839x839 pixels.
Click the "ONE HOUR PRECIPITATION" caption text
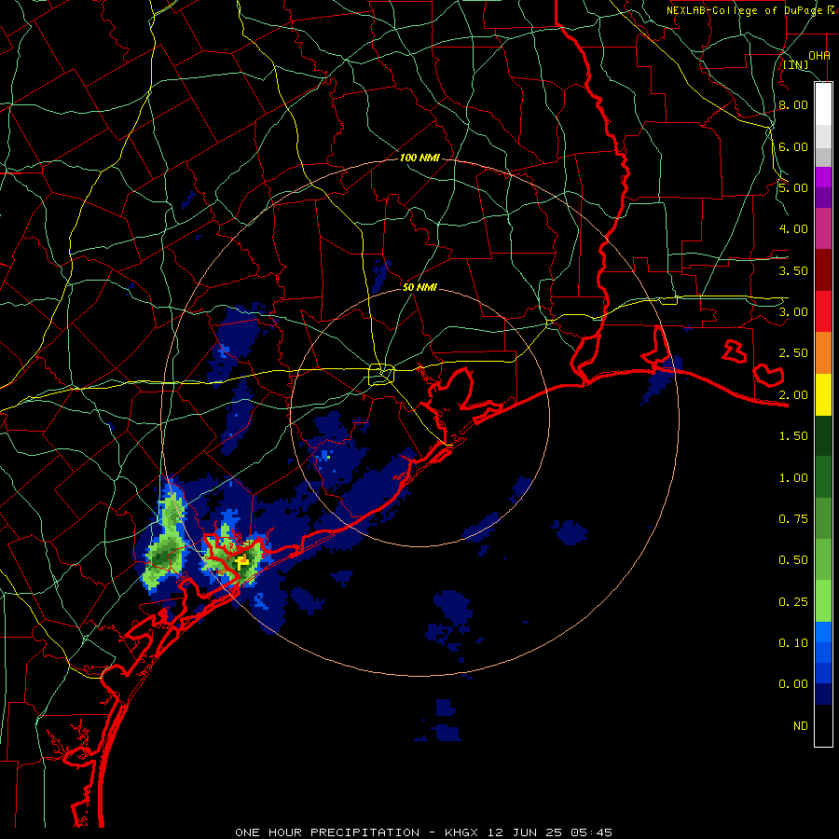327,832
